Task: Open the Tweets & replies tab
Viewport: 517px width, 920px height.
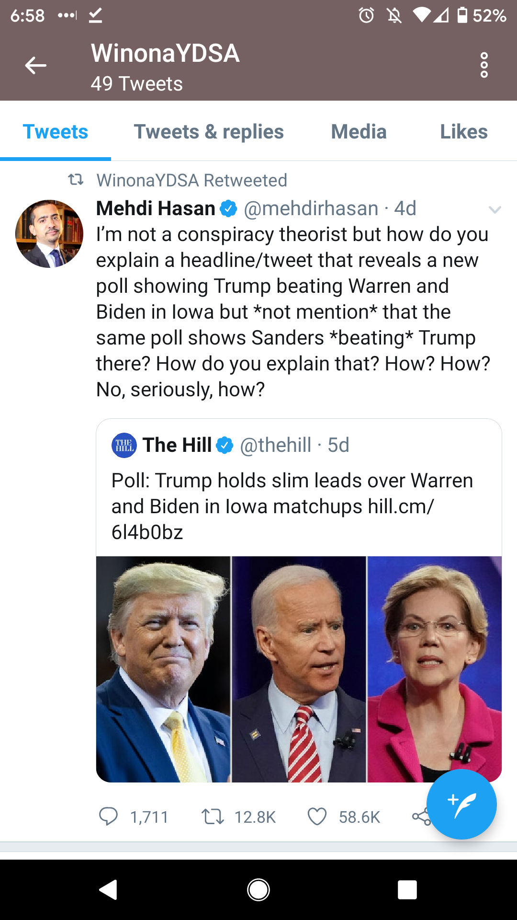Action: (208, 131)
